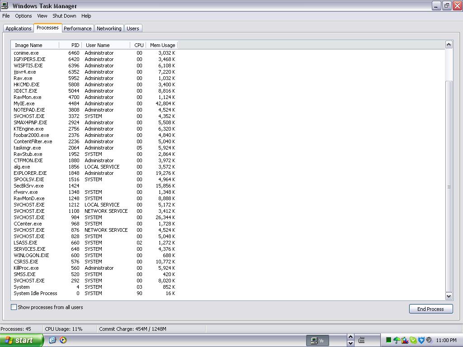Select the IGFXPERS.EXE process
463x347 pixels.
[94, 59]
